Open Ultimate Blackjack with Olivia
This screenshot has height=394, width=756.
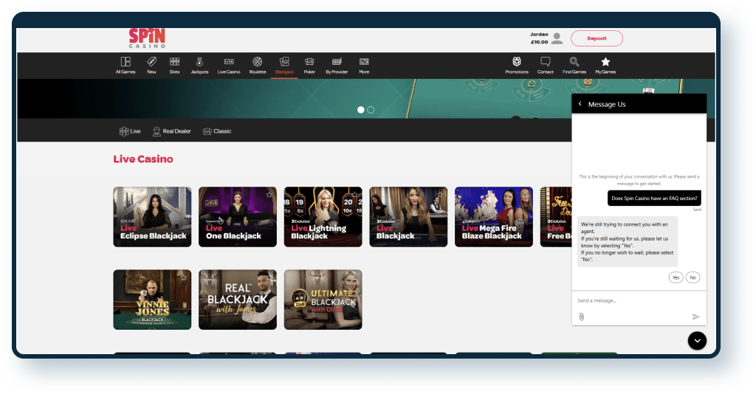[323, 300]
